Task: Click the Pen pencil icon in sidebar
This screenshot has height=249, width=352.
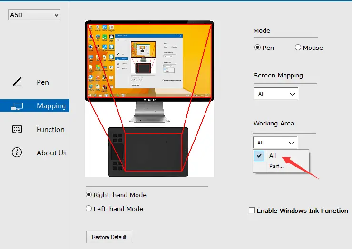Action: coord(17,82)
